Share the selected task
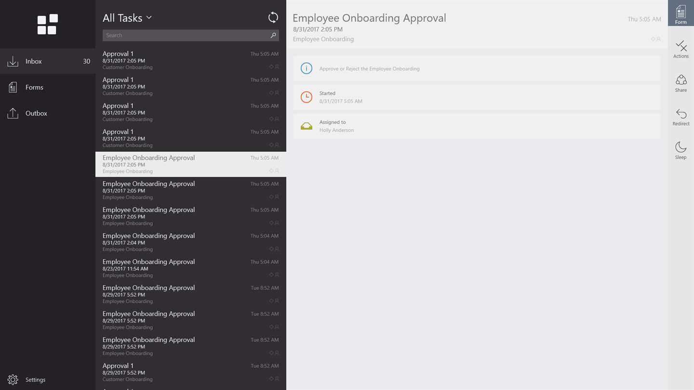694x390 pixels. pyautogui.click(x=681, y=83)
